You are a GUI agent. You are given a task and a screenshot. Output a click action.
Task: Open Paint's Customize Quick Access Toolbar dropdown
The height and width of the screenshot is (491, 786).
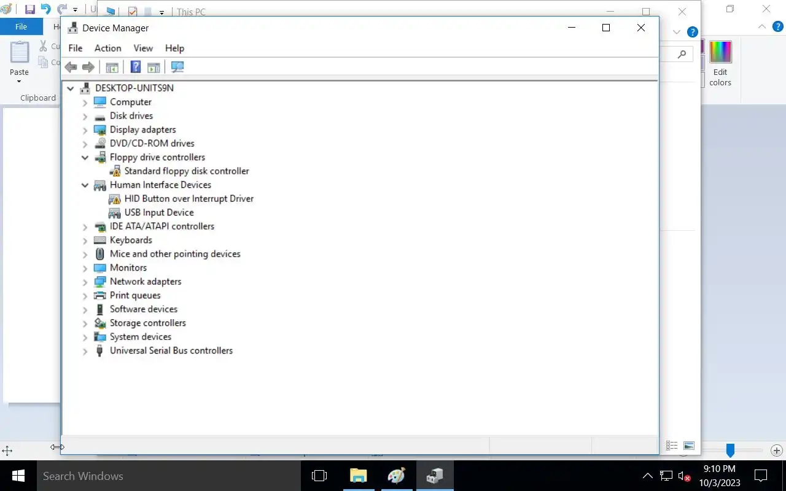(x=76, y=10)
